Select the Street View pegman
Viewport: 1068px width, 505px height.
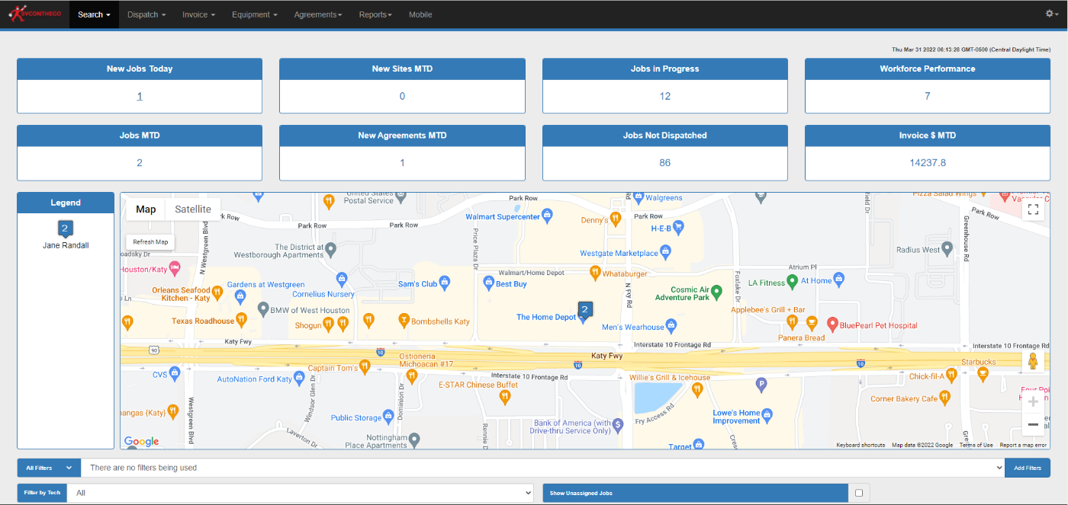pyautogui.click(x=1033, y=361)
